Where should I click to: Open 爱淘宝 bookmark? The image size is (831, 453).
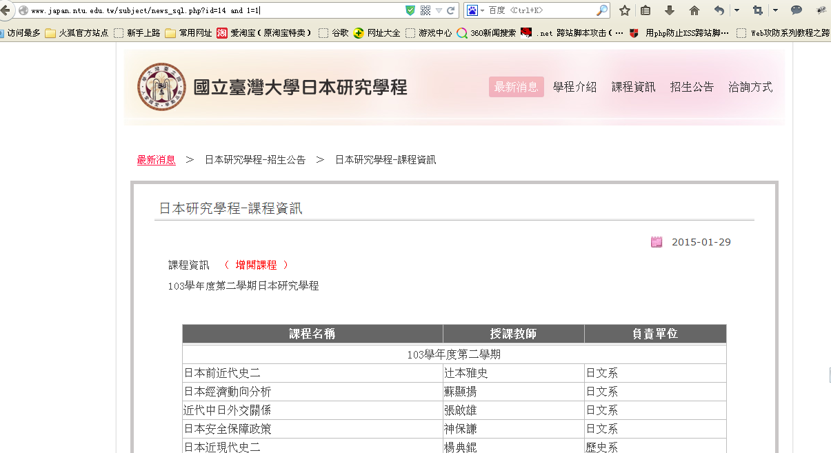[264, 32]
